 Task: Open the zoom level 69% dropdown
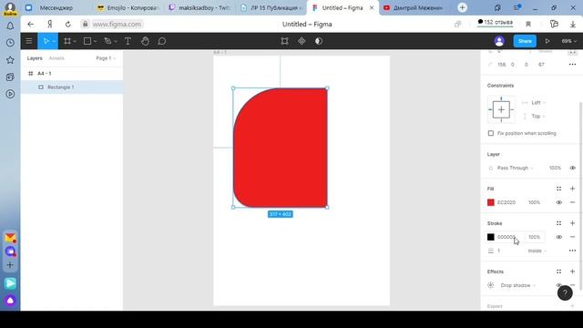568,41
